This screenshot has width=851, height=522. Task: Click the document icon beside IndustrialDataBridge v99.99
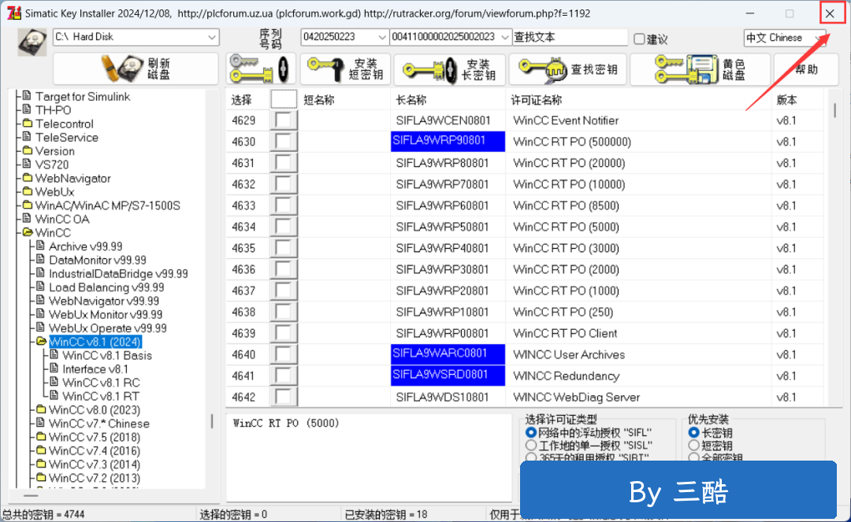point(40,272)
